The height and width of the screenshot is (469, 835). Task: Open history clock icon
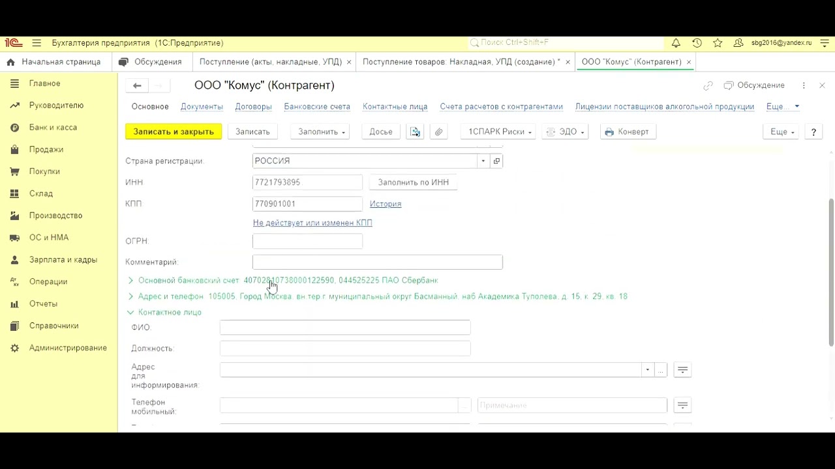pos(697,43)
